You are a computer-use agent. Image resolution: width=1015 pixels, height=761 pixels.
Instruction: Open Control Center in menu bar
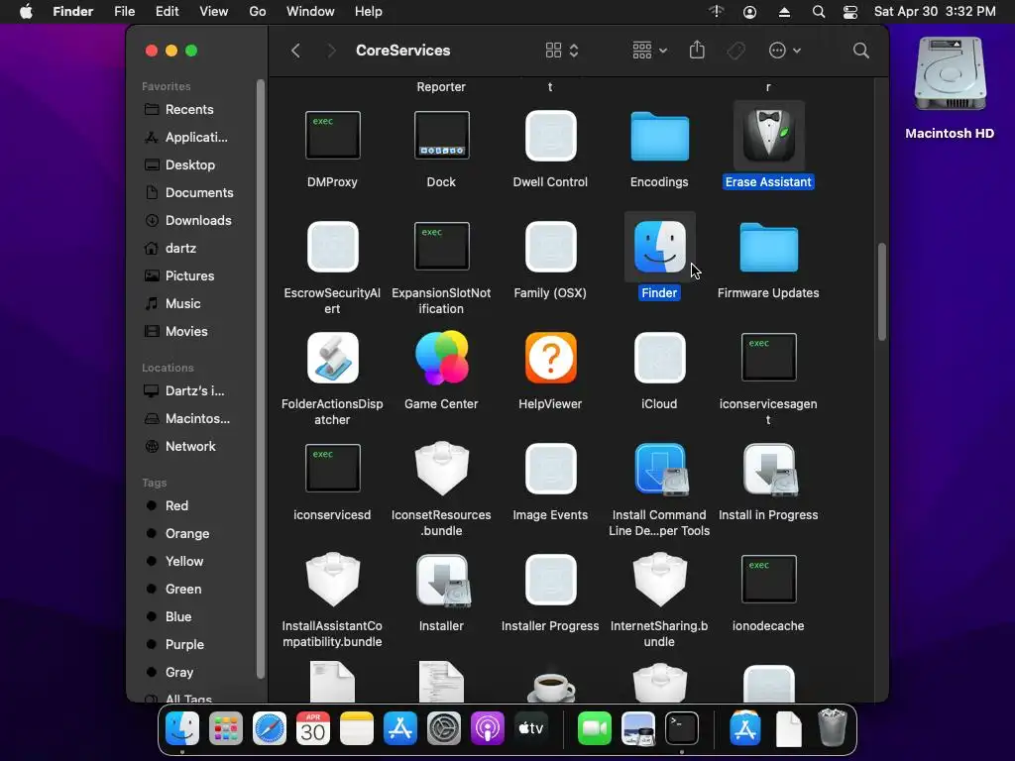pyautogui.click(x=849, y=12)
